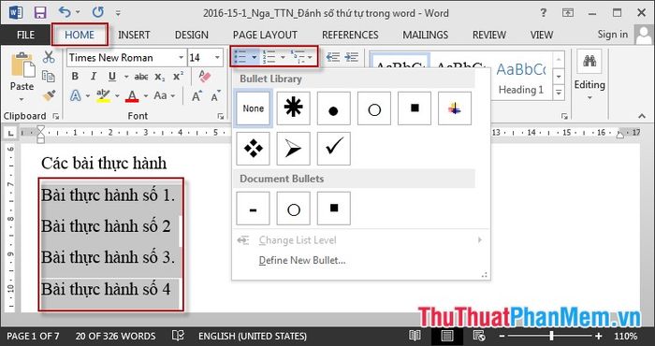The width and height of the screenshot is (655, 346).
Task: Click Sign in link
Action: click(612, 35)
